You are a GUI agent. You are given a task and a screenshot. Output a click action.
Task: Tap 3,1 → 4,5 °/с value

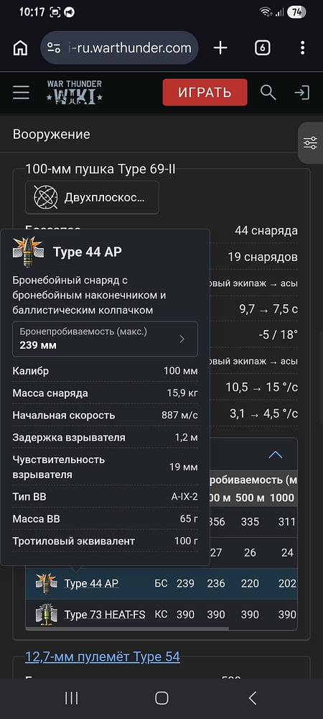263,413
